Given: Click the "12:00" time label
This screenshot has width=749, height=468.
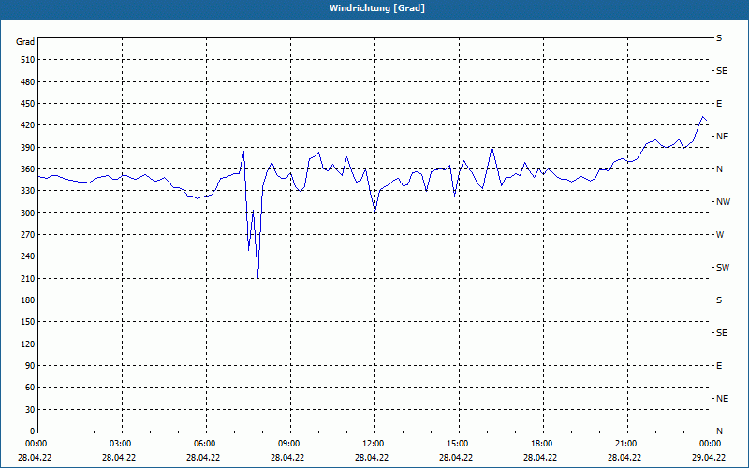Looking at the screenshot, I should tap(374, 444).
